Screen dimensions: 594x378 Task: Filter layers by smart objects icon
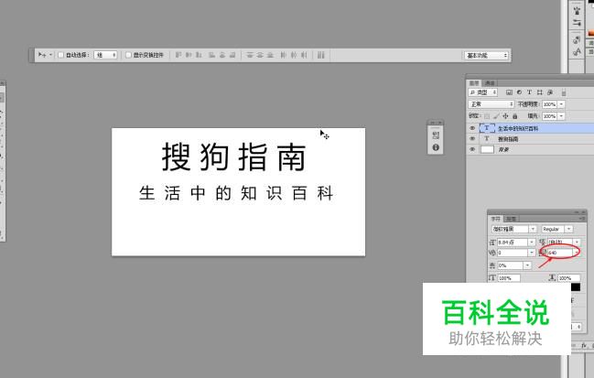(550, 92)
